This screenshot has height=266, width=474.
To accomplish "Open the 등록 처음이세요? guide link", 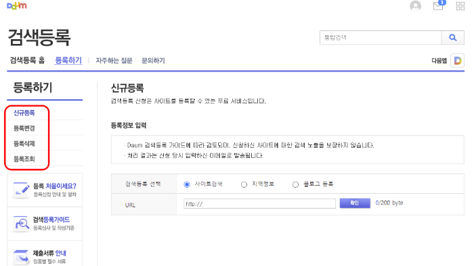I will (x=55, y=186).
